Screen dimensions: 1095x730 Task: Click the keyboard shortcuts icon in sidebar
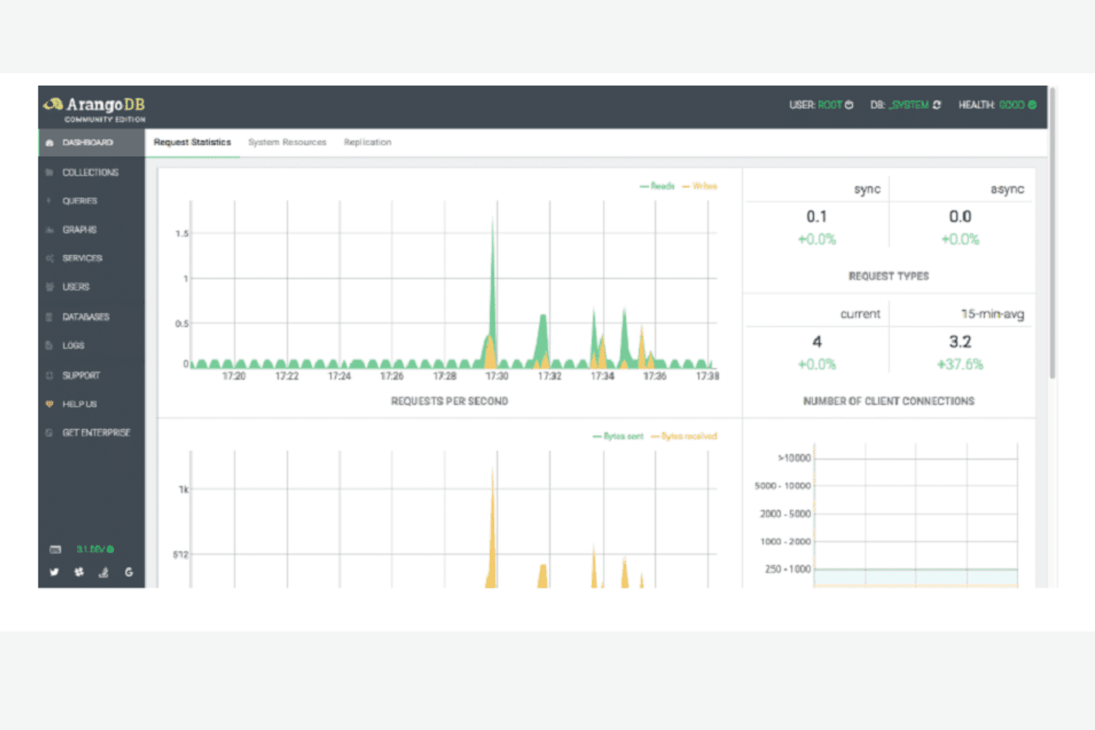click(x=55, y=550)
